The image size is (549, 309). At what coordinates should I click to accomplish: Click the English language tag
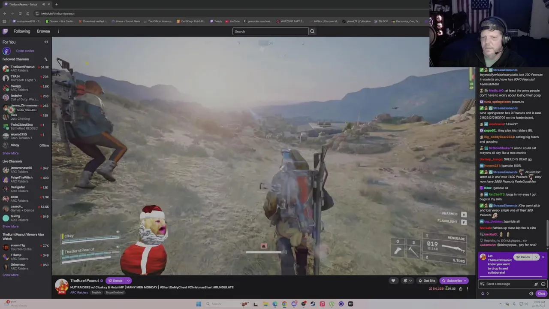point(96,293)
